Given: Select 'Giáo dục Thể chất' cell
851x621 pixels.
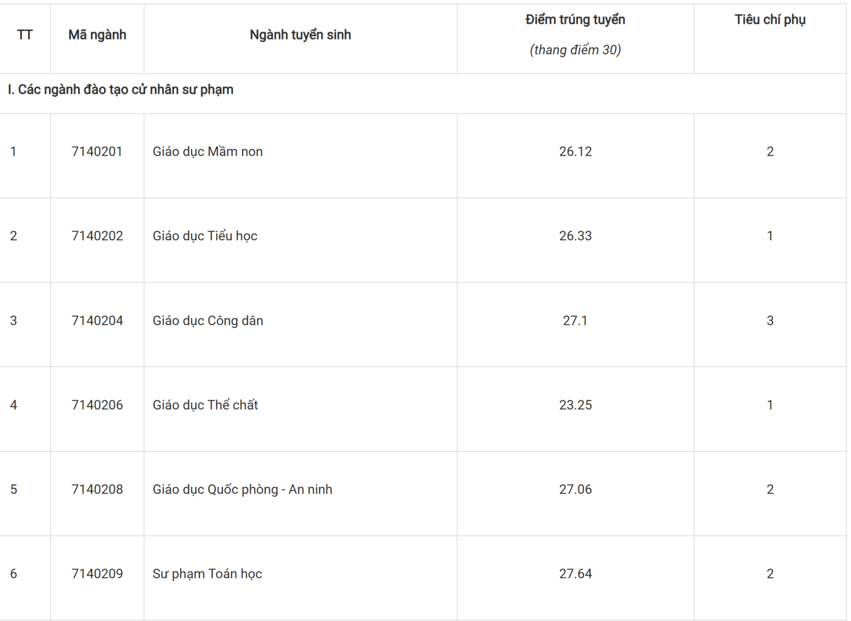Looking at the screenshot, I should click(205, 405).
